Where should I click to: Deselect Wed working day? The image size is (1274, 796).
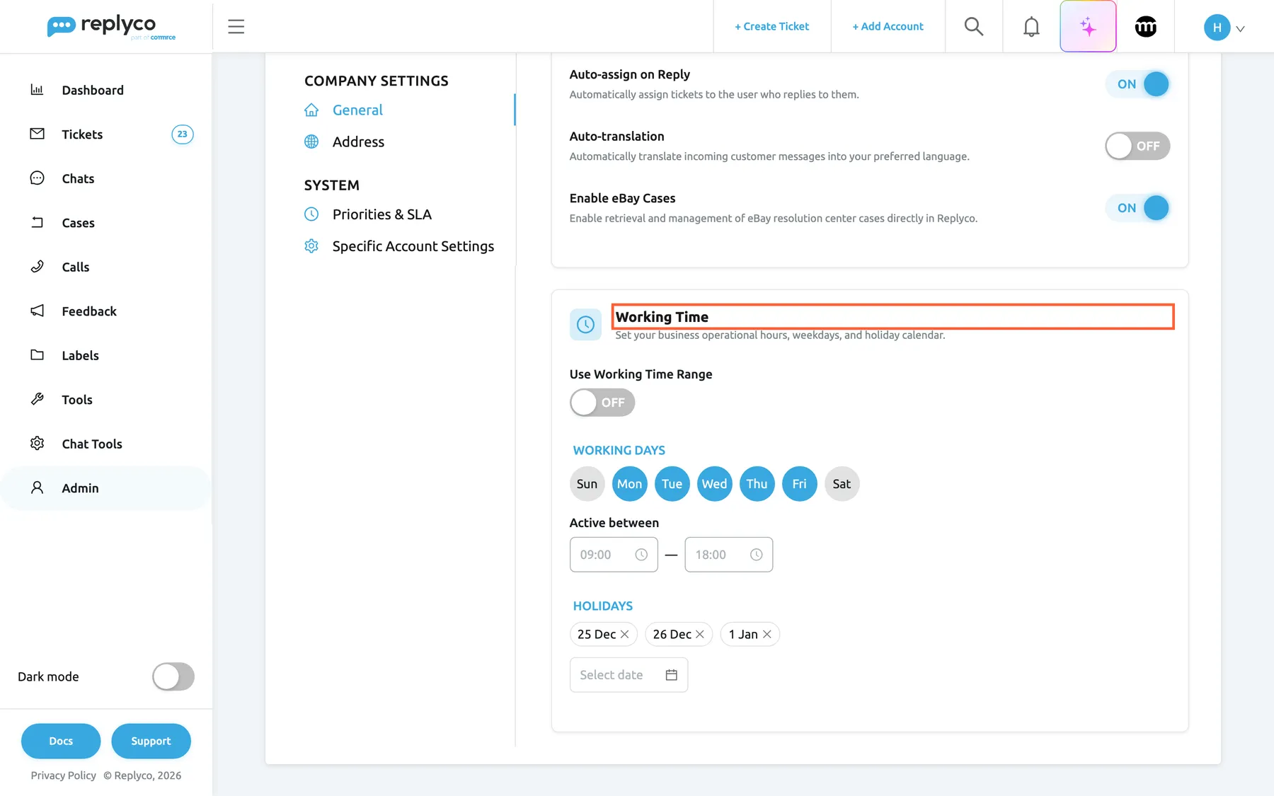[x=714, y=484]
